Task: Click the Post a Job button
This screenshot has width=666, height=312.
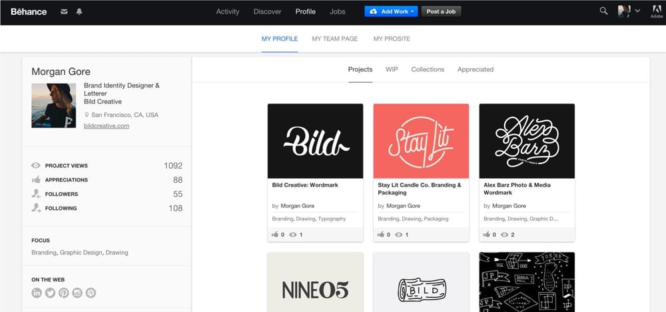Action: pyautogui.click(x=441, y=11)
